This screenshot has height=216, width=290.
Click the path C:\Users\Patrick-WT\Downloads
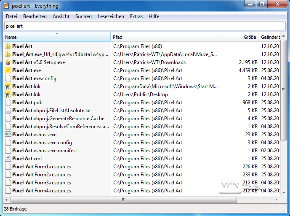[149, 62]
